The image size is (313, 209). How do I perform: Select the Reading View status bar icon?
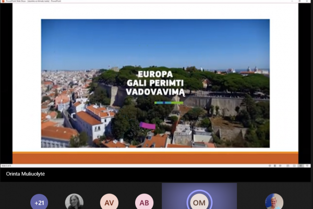[x=300, y=166]
